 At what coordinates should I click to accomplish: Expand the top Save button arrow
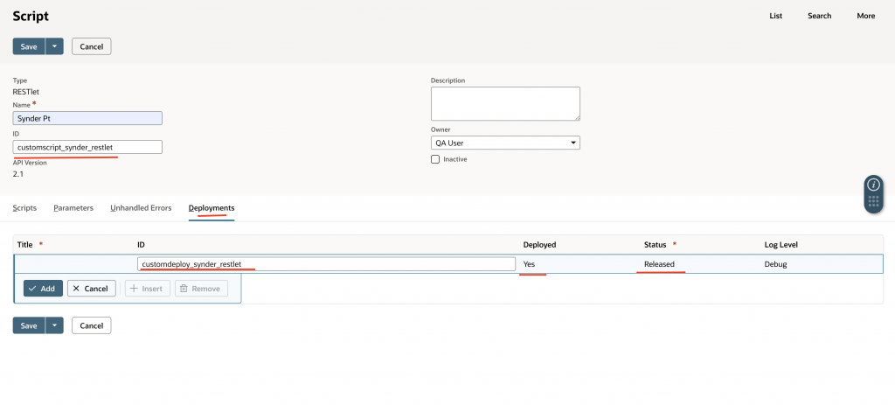click(54, 46)
